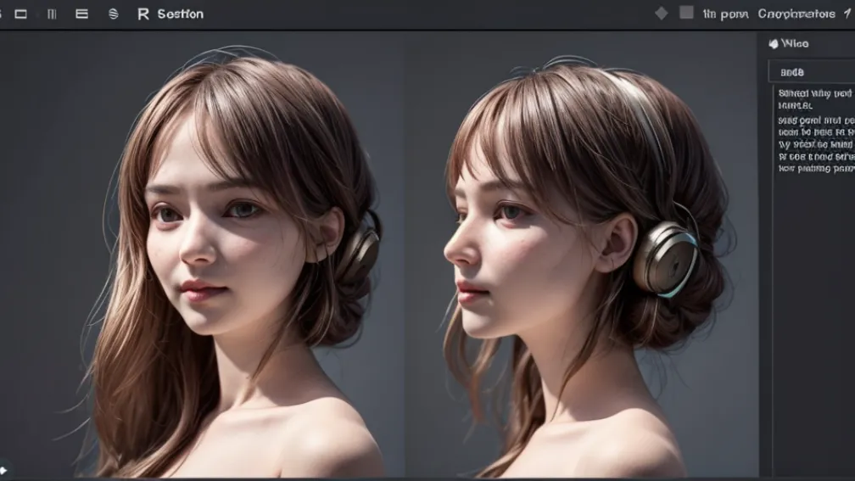Click the slash icon at top-right edge
Screen dimensions: 855x481
tap(847, 14)
